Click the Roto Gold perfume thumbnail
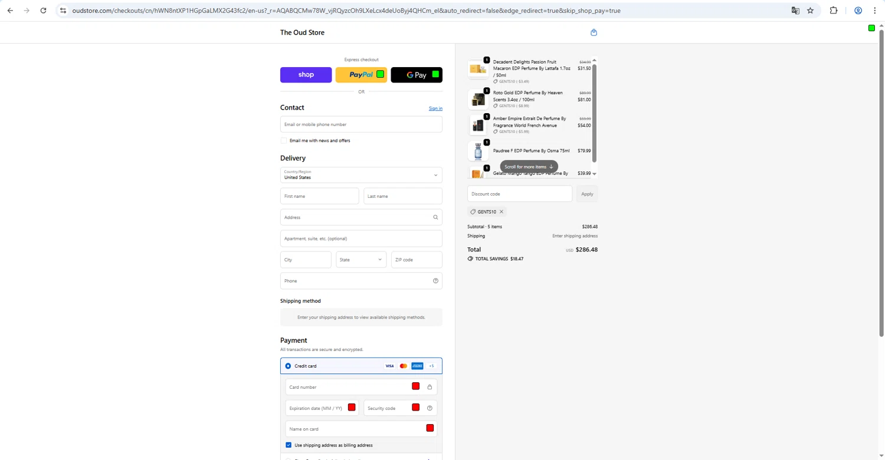 (x=478, y=100)
